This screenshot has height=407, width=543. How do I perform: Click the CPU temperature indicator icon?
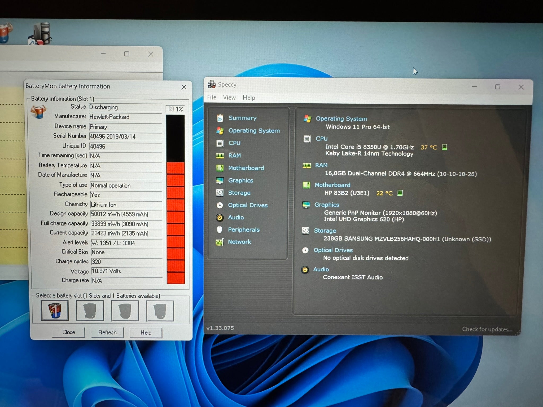coord(445,147)
